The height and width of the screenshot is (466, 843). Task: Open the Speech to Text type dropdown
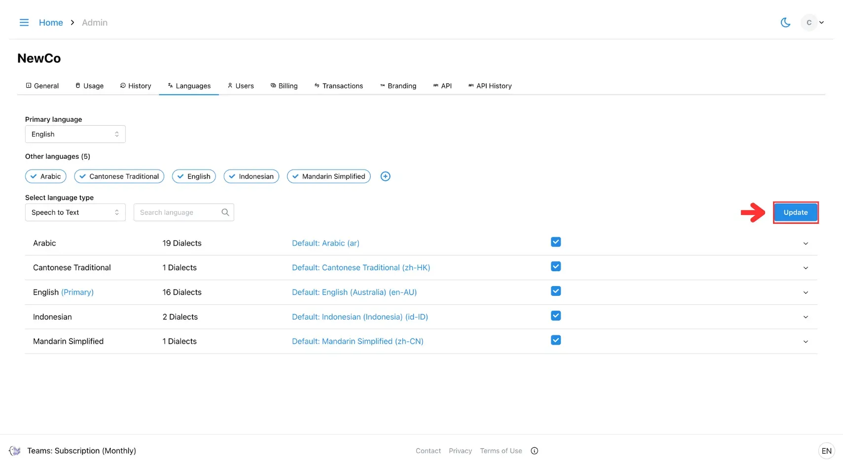click(x=75, y=213)
